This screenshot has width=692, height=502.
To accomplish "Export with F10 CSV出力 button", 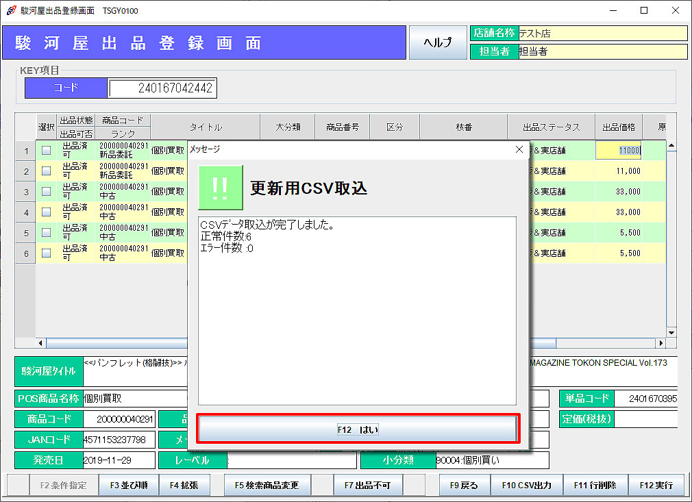I will click(x=526, y=485).
